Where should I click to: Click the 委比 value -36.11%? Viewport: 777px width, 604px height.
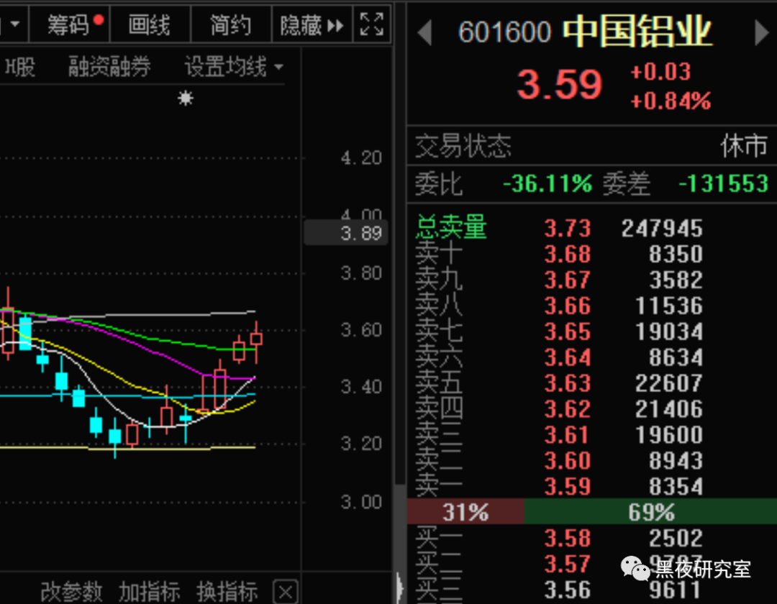pos(547,183)
